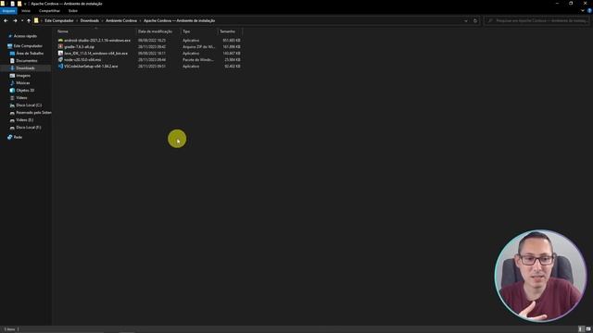Open Disco Local (C:) drive
The height and width of the screenshot is (333, 593).
pos(29,105)
